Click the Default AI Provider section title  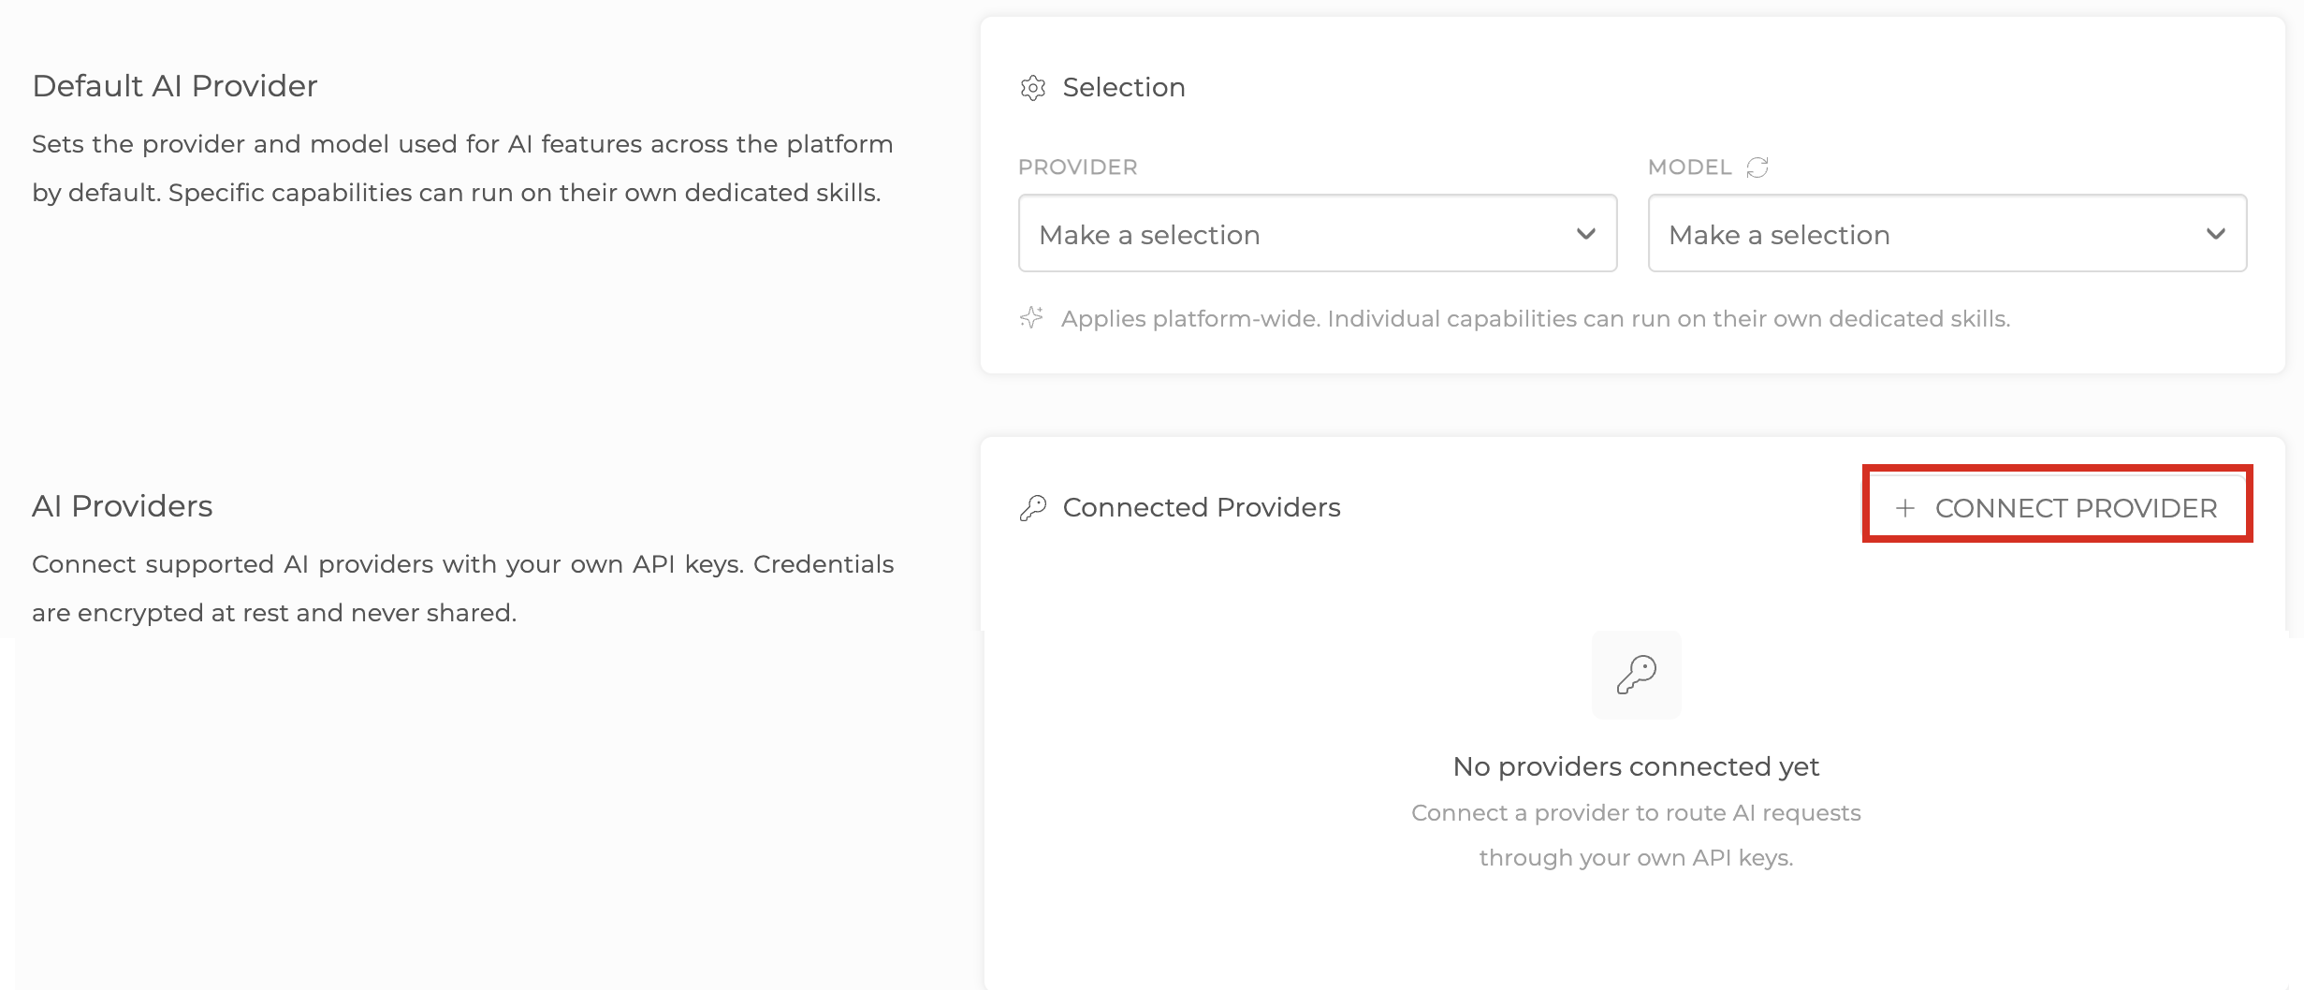pos(175,86)
